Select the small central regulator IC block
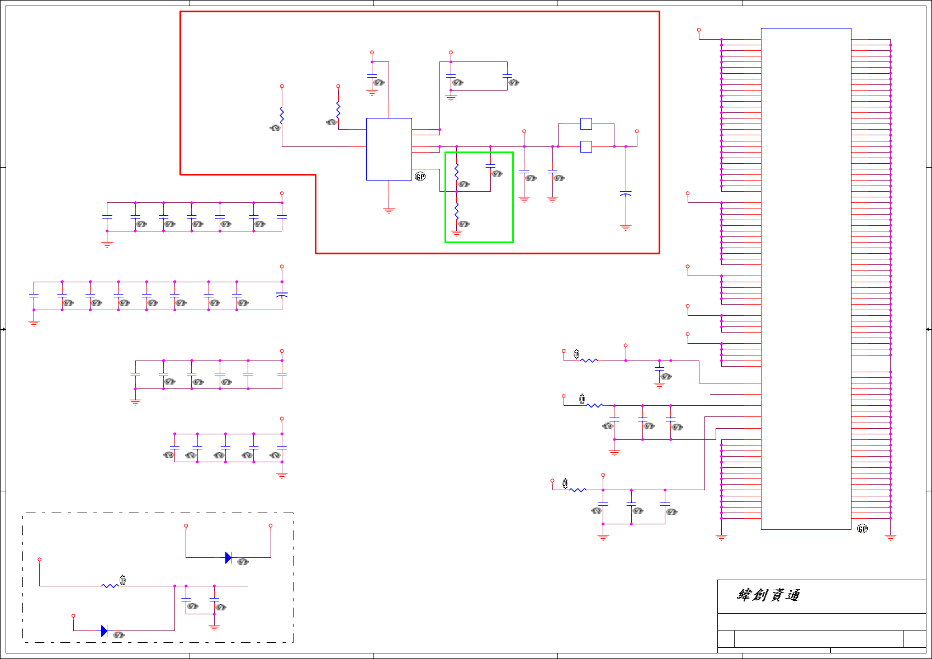Screen dimensions: 932x659 tap(389, 149)
